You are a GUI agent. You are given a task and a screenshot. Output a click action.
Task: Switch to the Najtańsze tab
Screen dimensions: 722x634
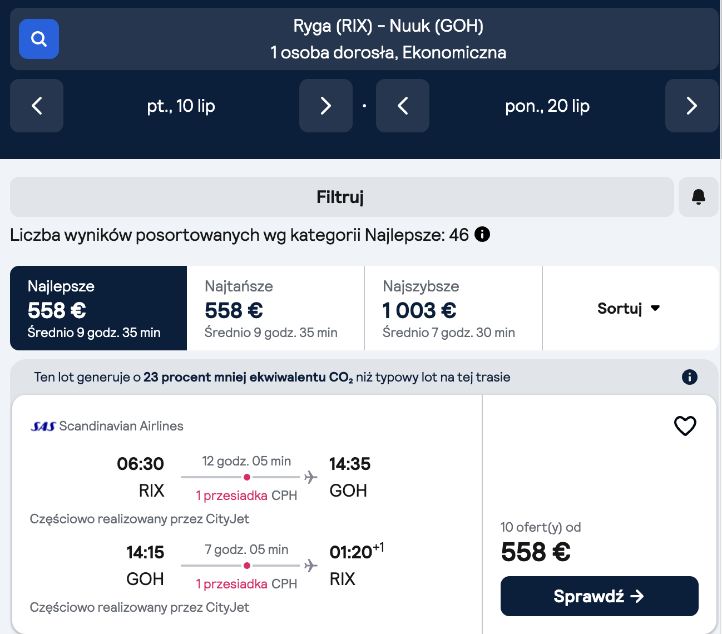pos(275,308)
